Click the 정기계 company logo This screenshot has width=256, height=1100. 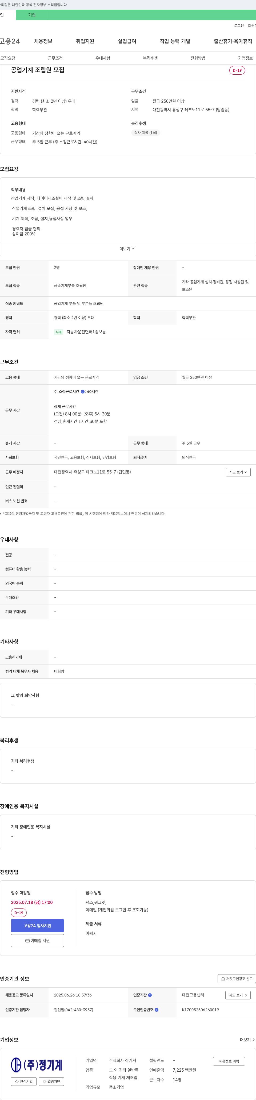click(x=37, y=1065)
